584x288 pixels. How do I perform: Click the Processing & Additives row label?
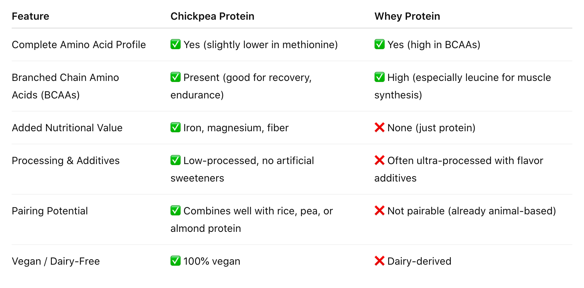point(66,161)
